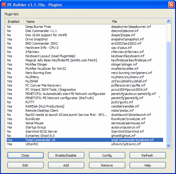Click file path dospe\Dospe.inf

point(123,35)
